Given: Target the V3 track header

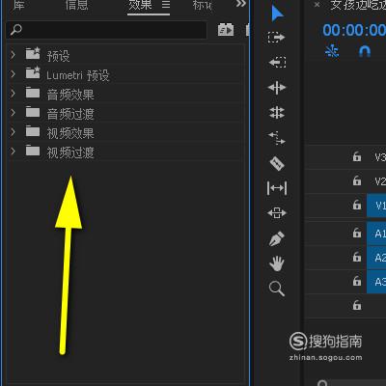Looking at the screenshot, I should [x=380, y=157].
